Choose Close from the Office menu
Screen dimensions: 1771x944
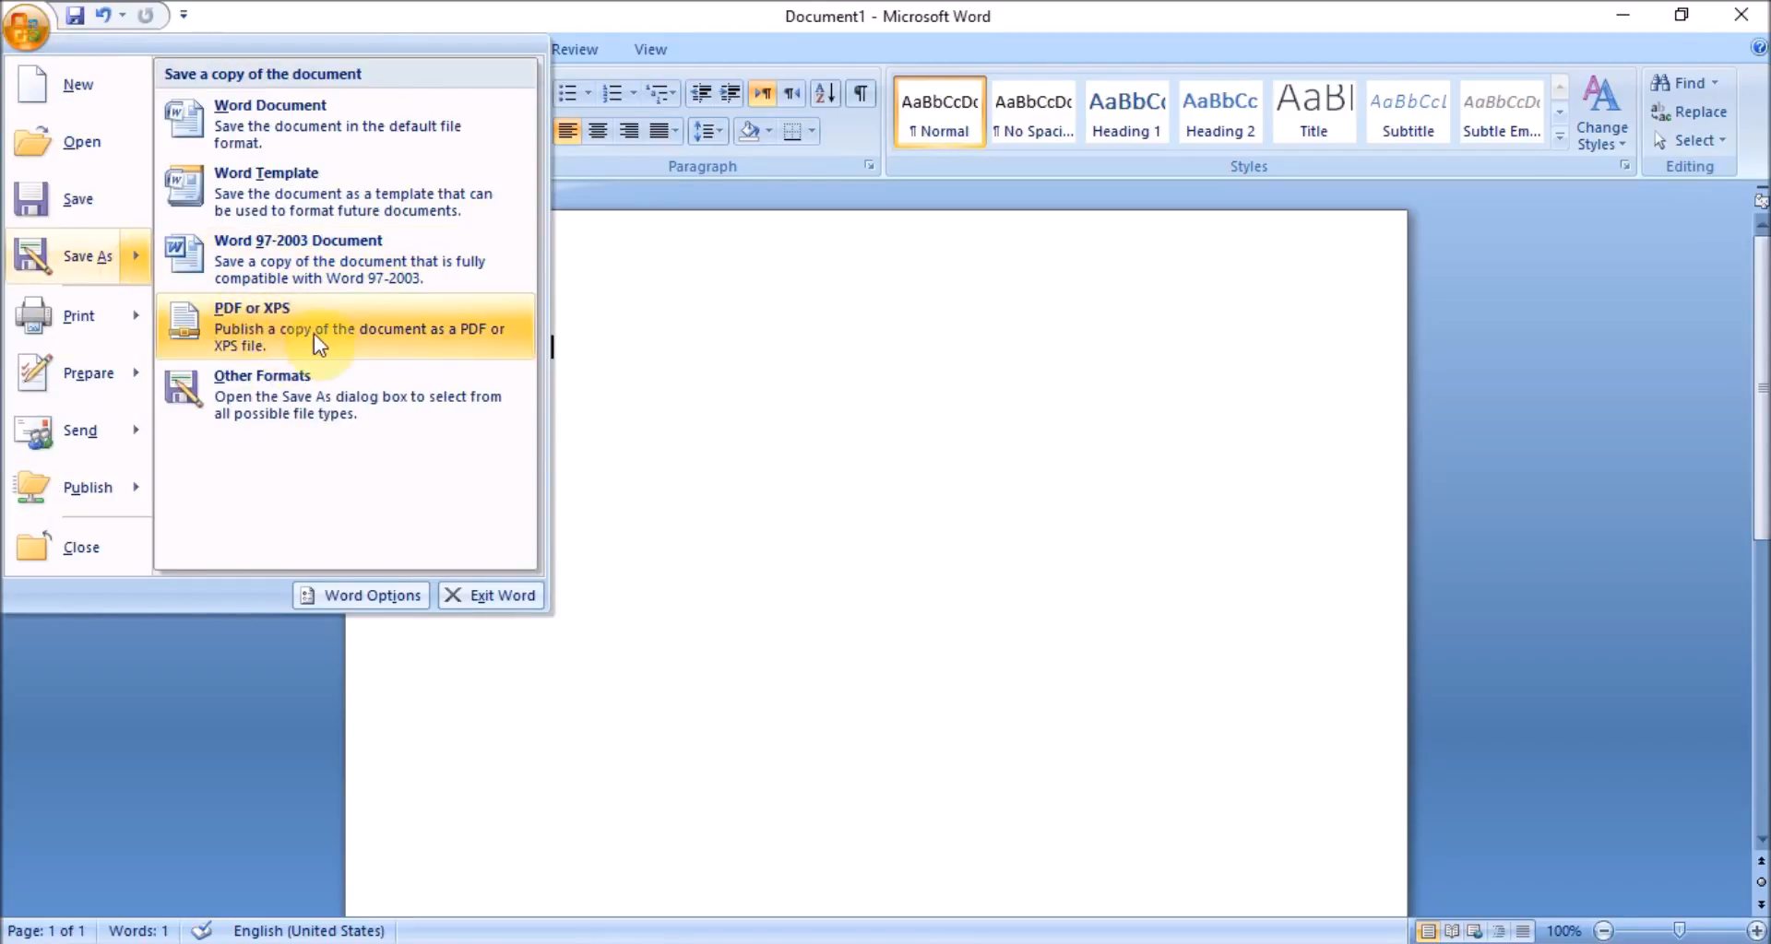click(77, 548)
